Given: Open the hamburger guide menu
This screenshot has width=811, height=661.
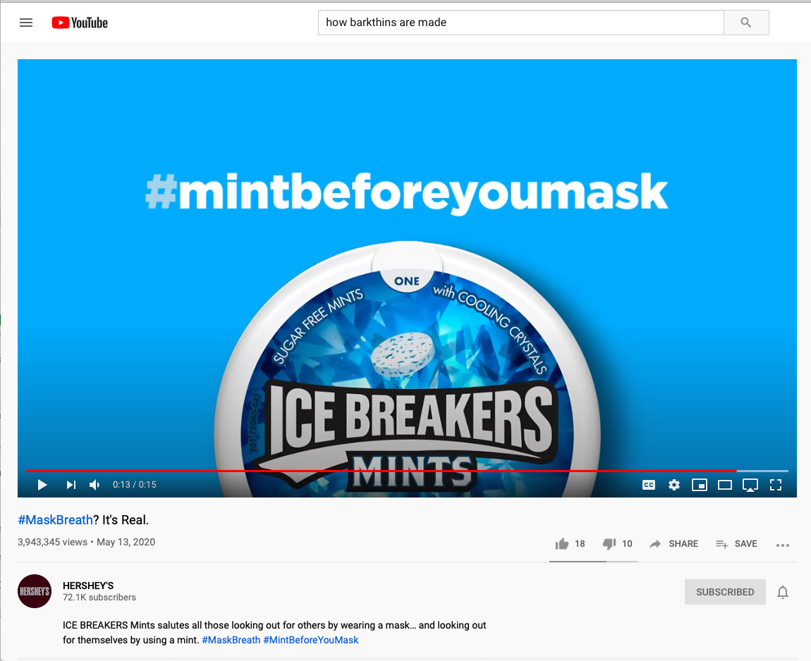Looking at the screenshot, I should [x=26, y=23].
